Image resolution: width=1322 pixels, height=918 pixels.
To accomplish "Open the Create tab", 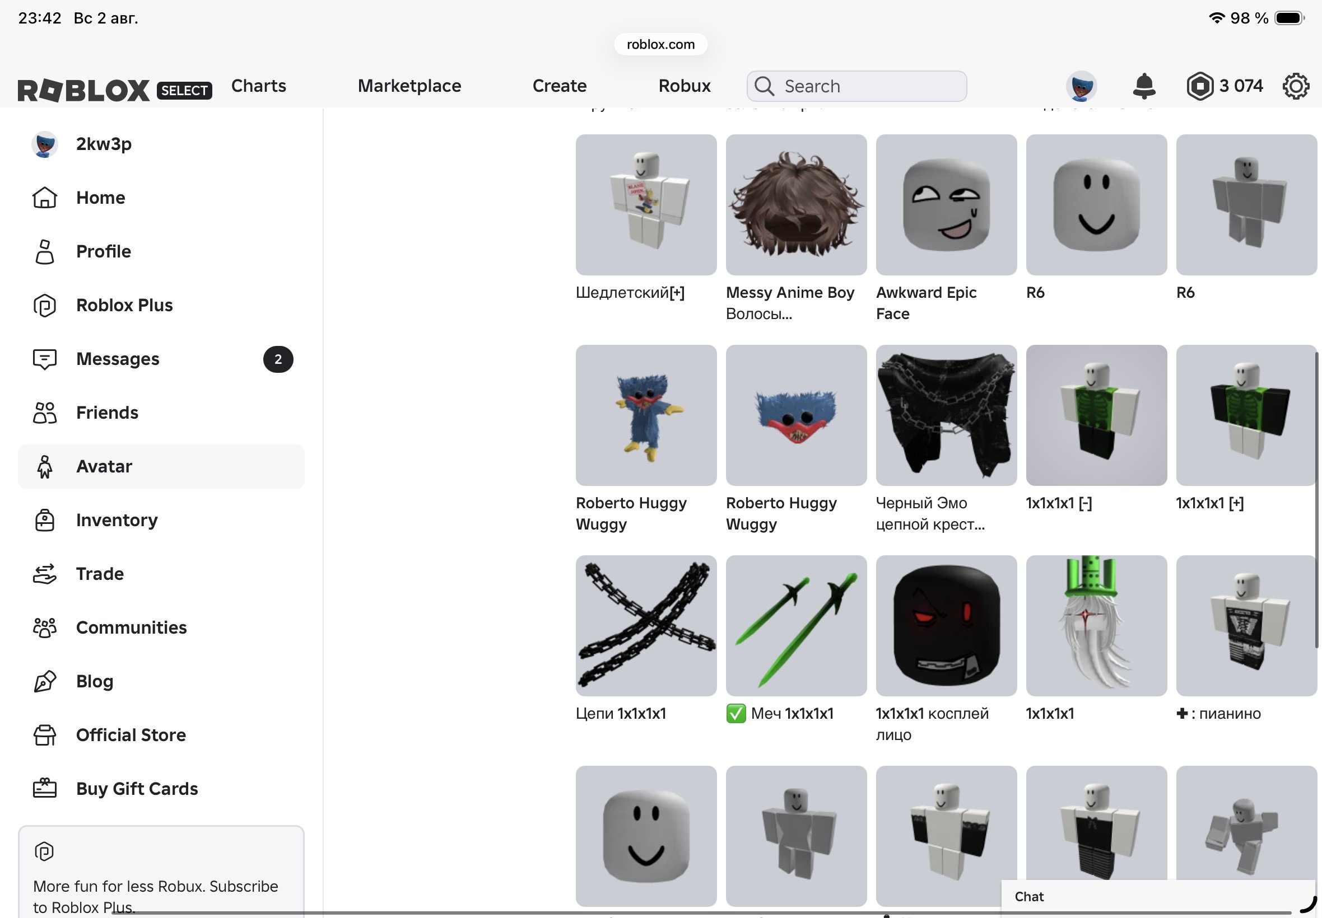I will [560, 86].
